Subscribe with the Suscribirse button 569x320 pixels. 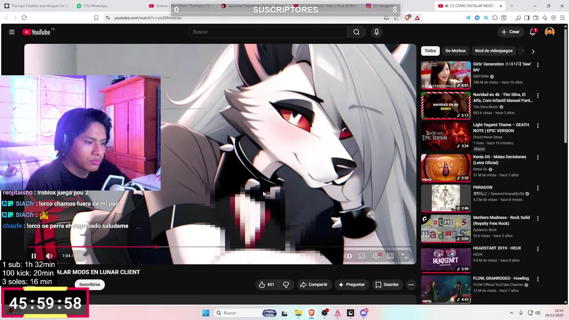coord(90,284)
